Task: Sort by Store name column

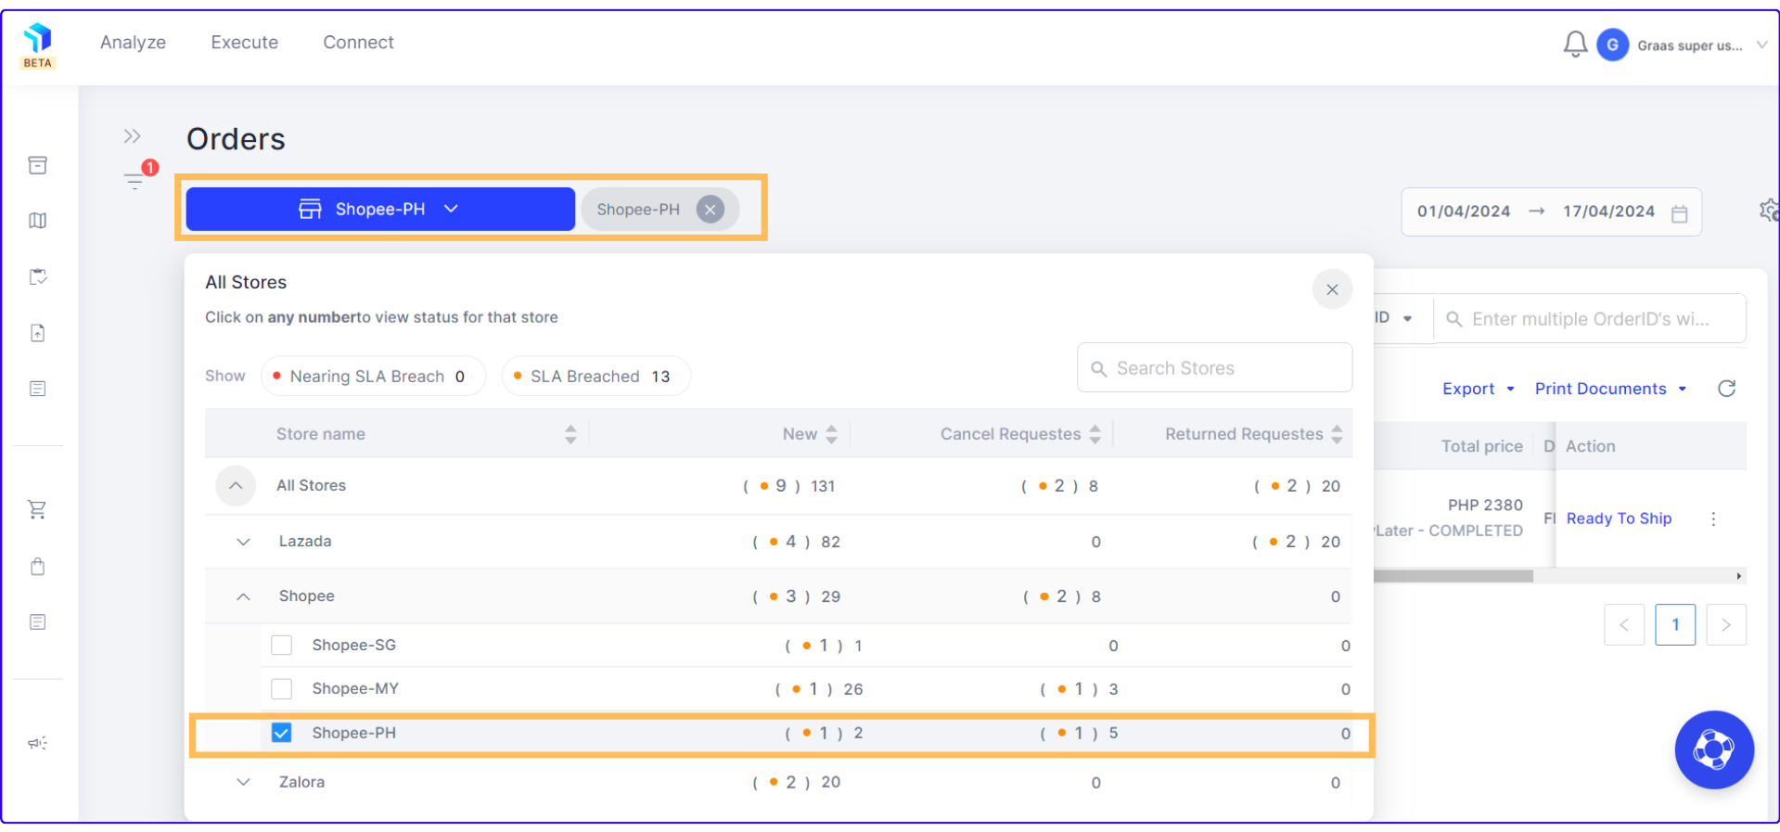Action: [x=570, y=434]
